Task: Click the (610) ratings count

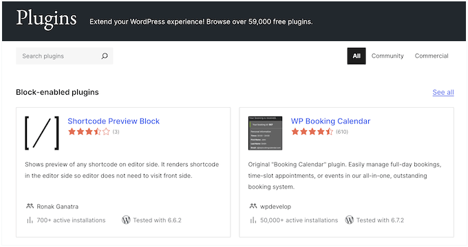Action: pos(342,132)
